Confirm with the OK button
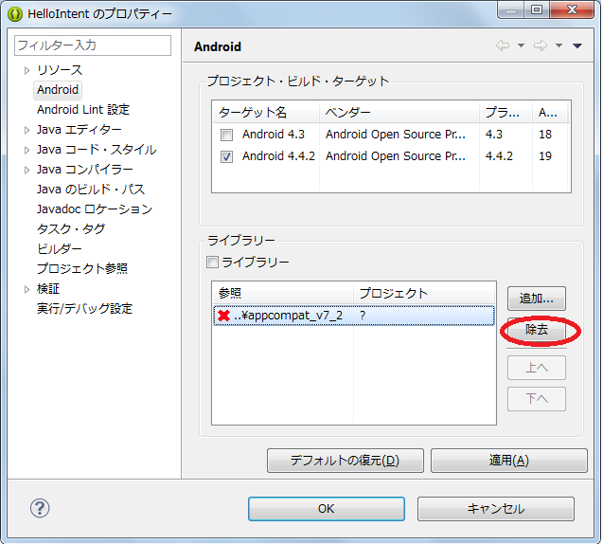The width and height of the screenshot is (603, 544). (x=327, y=509)
